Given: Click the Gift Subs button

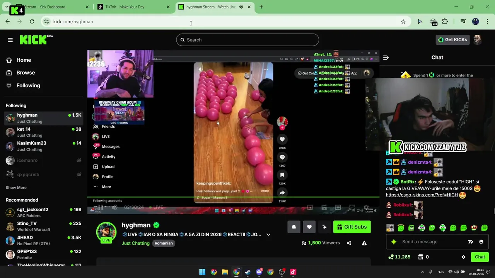Looking at the screenshot, I should [x=352, y=227].
